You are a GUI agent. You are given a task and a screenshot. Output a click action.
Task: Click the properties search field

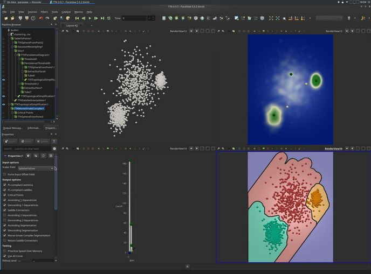point(27,149)
